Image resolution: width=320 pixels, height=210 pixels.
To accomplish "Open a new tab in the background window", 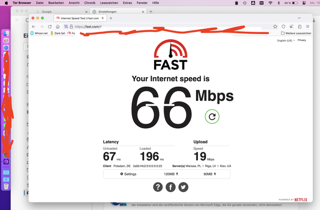I will pos(151,12).
